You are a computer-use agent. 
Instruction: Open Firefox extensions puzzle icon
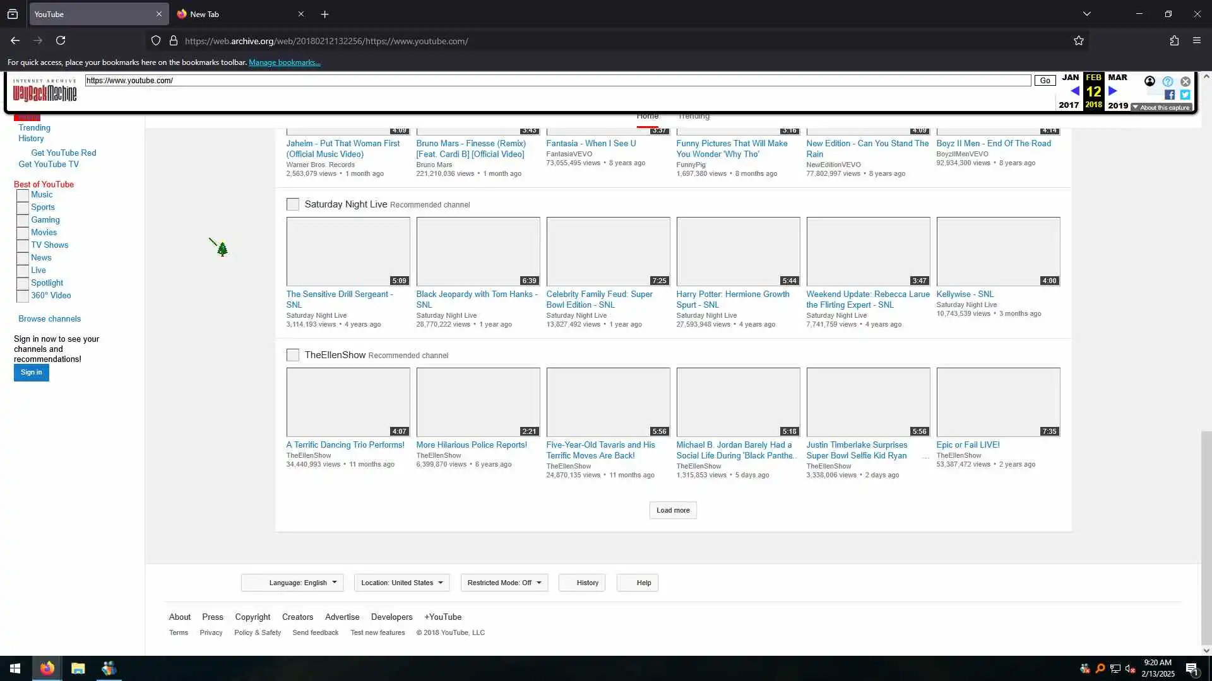click(1173, 41)
